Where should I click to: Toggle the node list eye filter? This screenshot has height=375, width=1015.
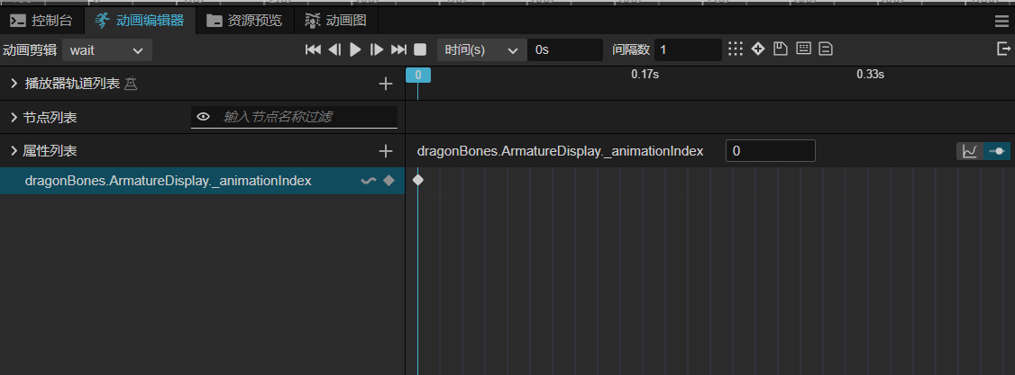coord(203,117)
